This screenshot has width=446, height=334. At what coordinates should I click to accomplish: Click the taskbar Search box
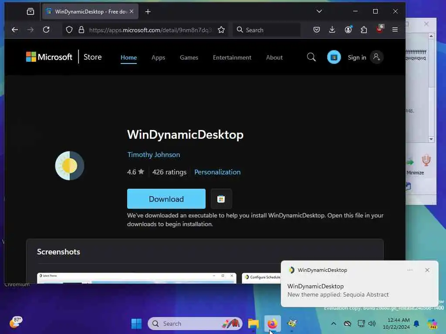(x=195, y=324)
